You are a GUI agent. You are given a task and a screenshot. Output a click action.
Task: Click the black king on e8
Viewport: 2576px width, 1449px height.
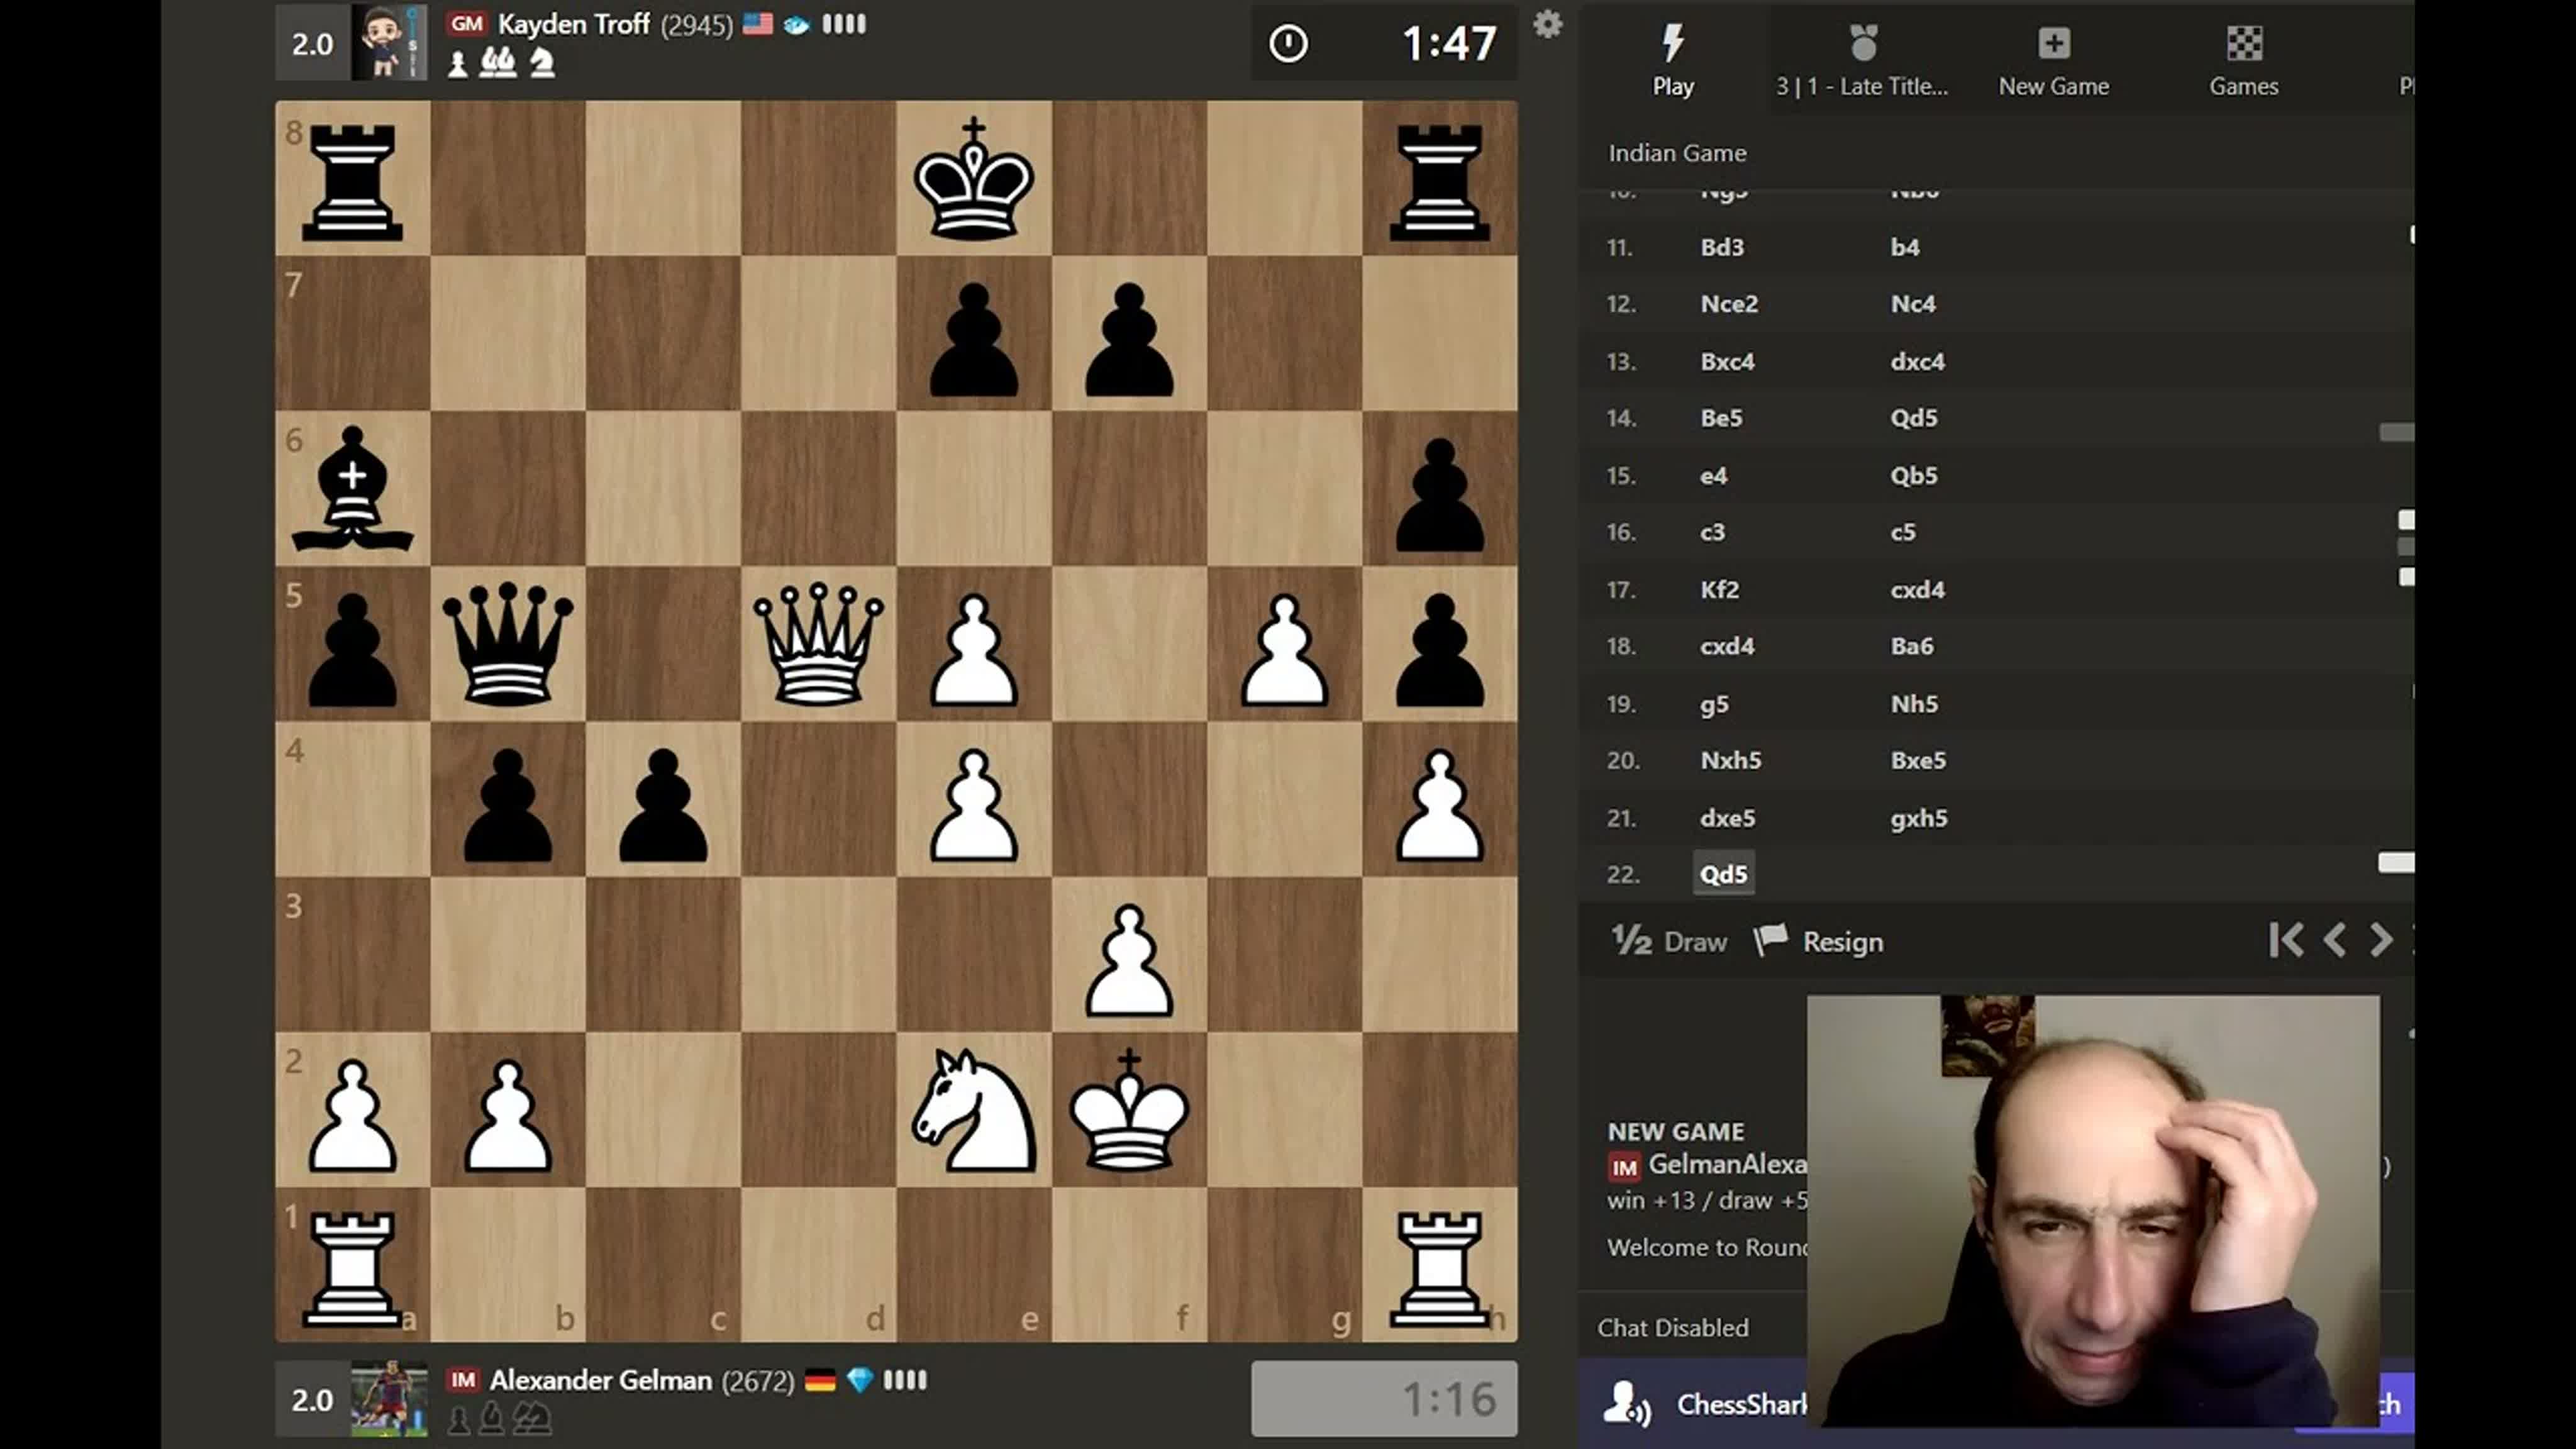click(974, 178)
